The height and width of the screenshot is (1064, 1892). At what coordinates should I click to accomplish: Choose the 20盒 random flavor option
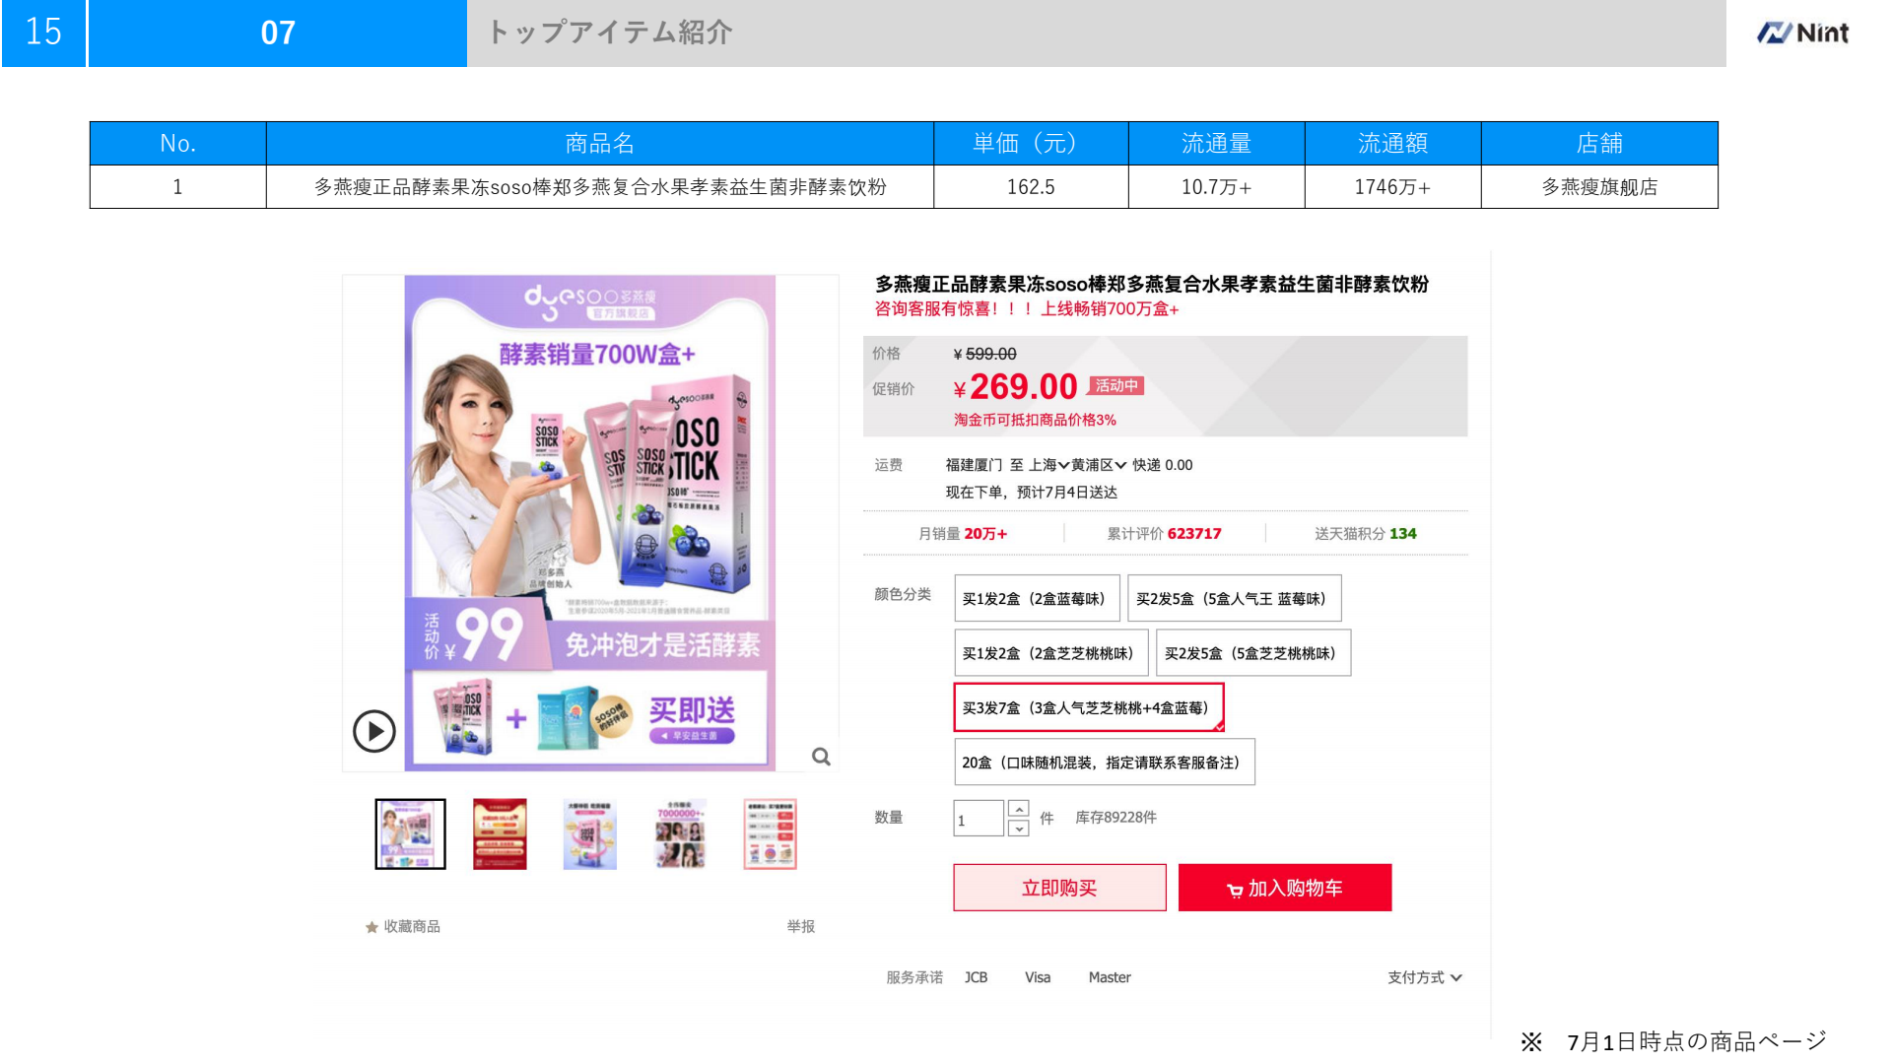[x=1104, y=763]
